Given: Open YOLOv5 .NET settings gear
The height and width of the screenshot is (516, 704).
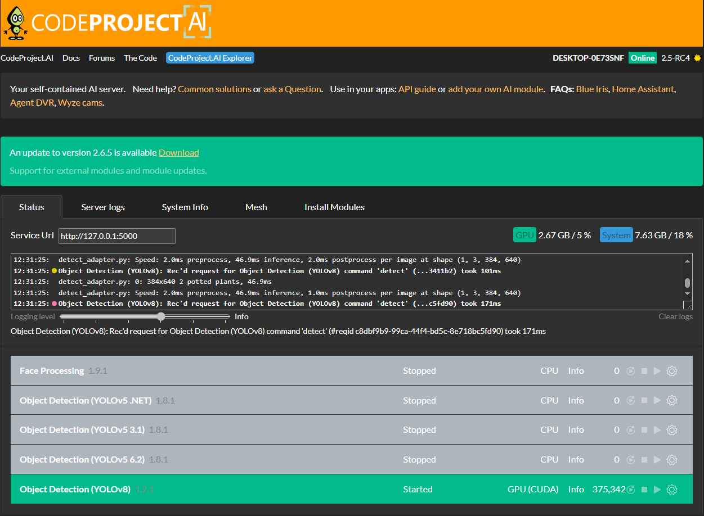Looking at the screenshot, I should 671,401.
